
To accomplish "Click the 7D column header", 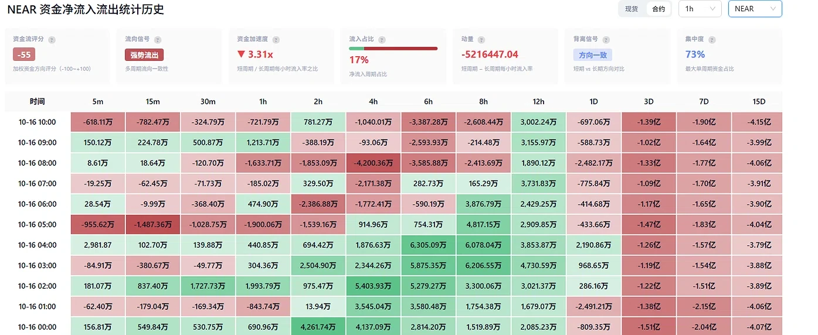I will click(x=704, y=101).
